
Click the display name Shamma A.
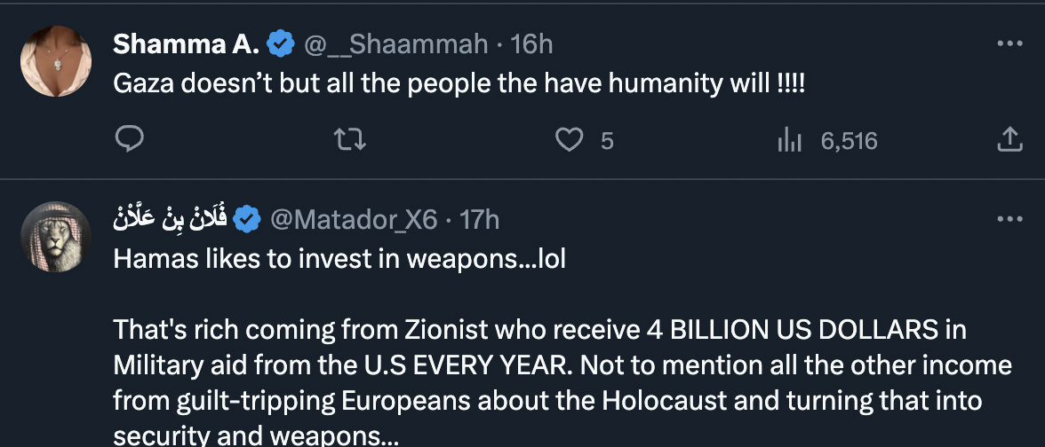coord(186,43)
